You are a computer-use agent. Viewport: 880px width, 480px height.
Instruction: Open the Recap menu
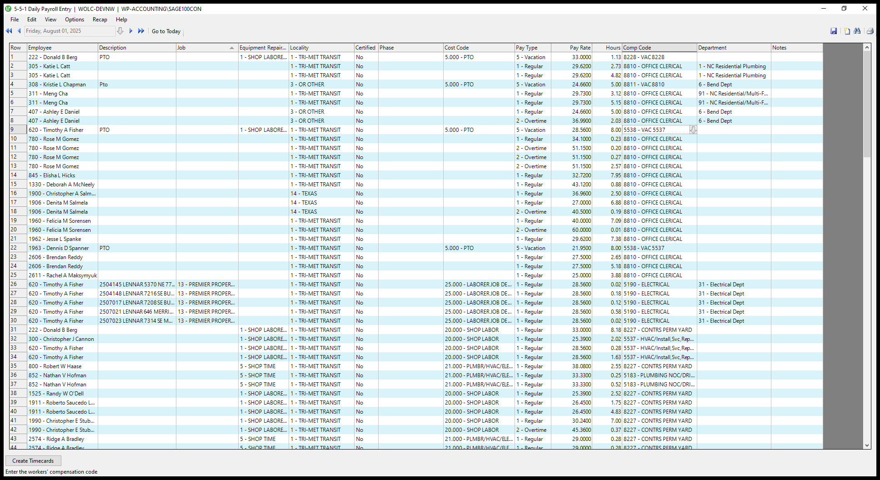pyautogui.click(x=100, y=19)
